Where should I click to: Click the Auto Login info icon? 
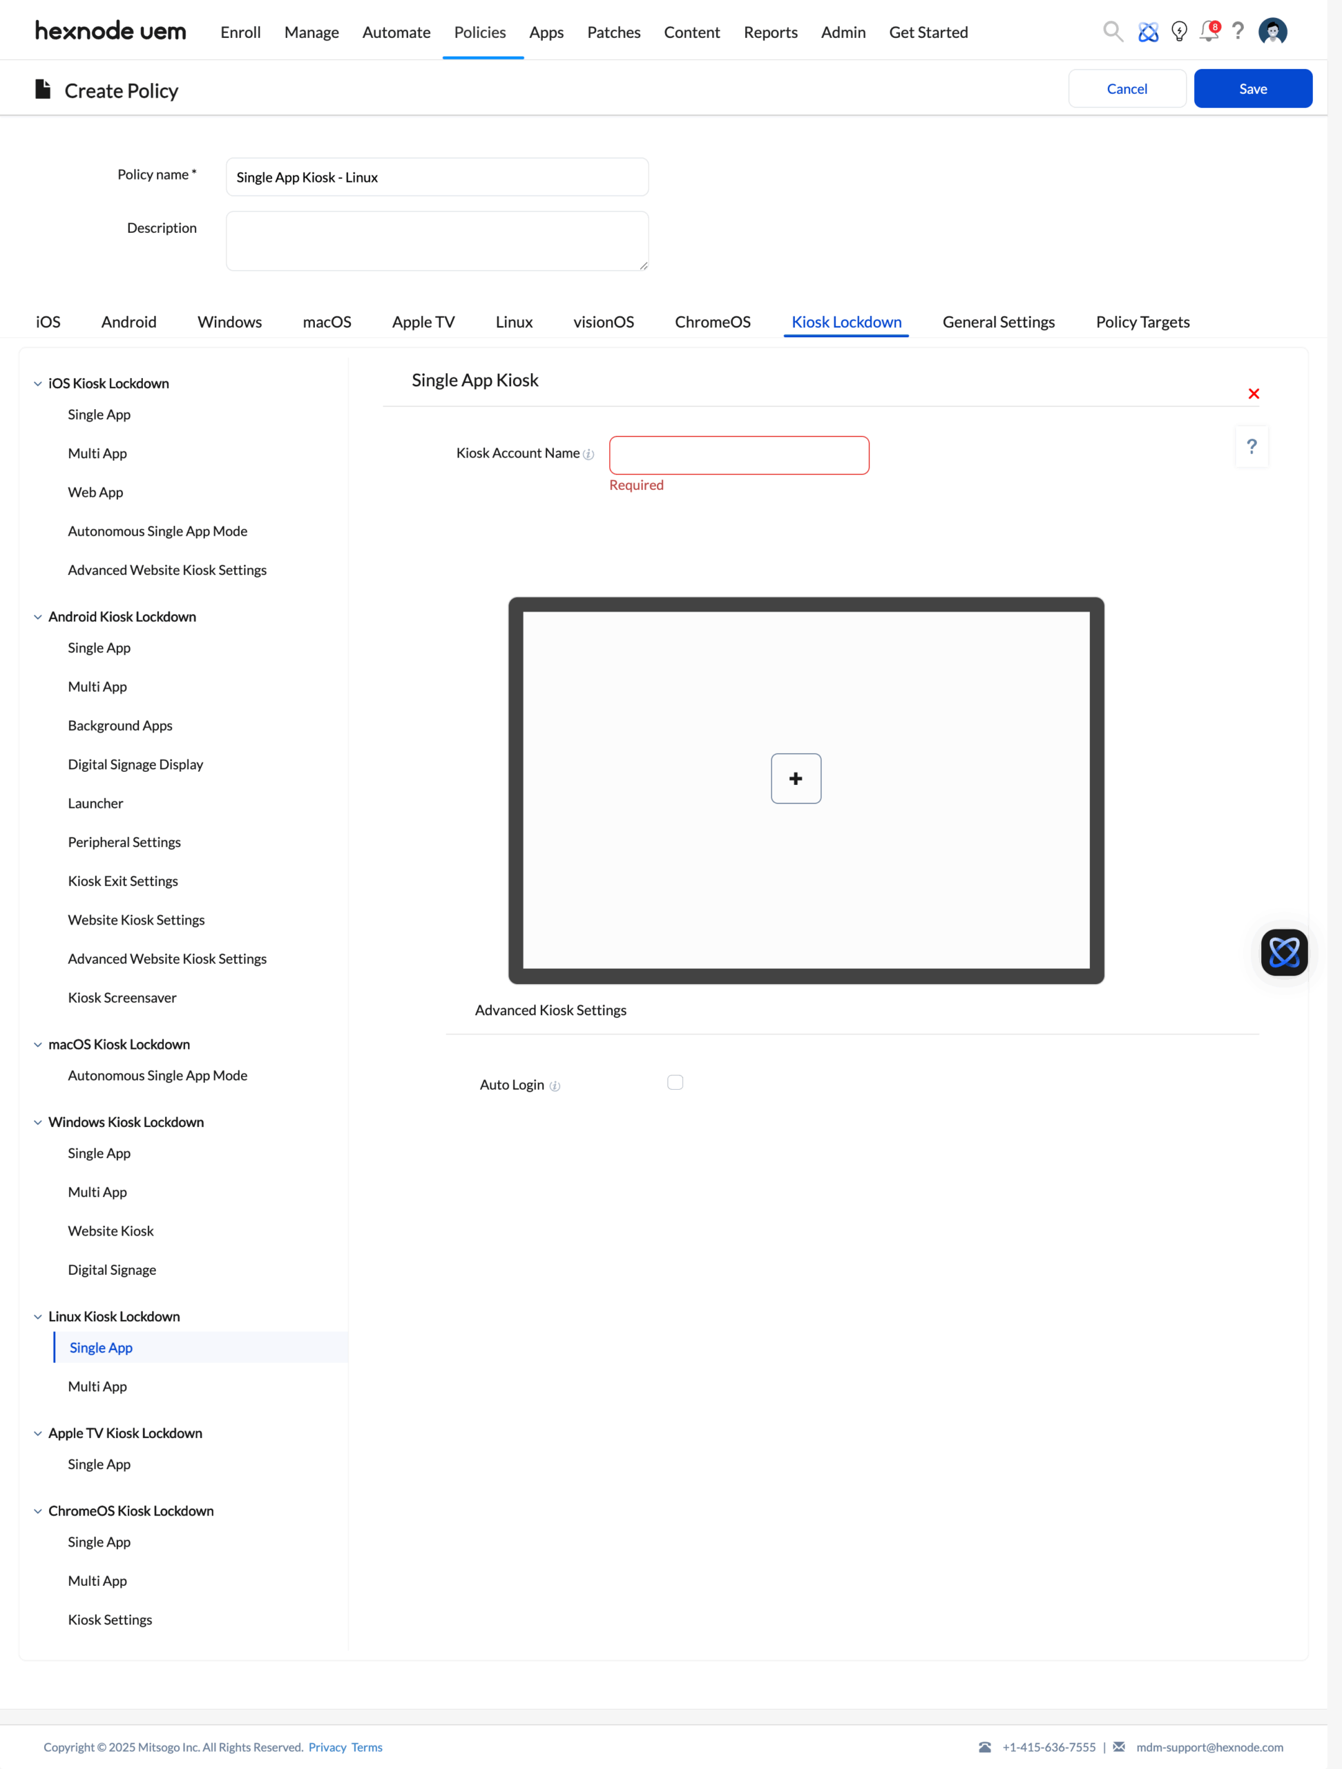(x=555, y=1086)
